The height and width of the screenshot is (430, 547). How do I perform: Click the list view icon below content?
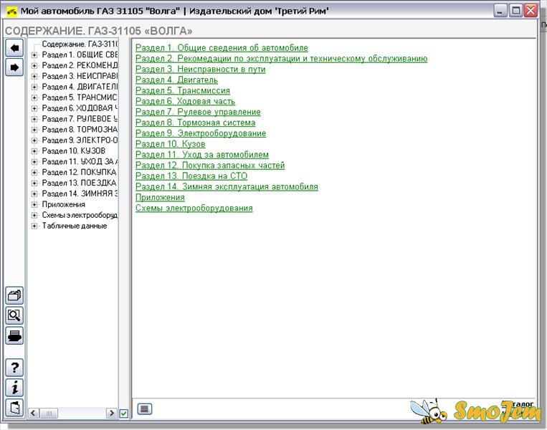coord(144,408)
